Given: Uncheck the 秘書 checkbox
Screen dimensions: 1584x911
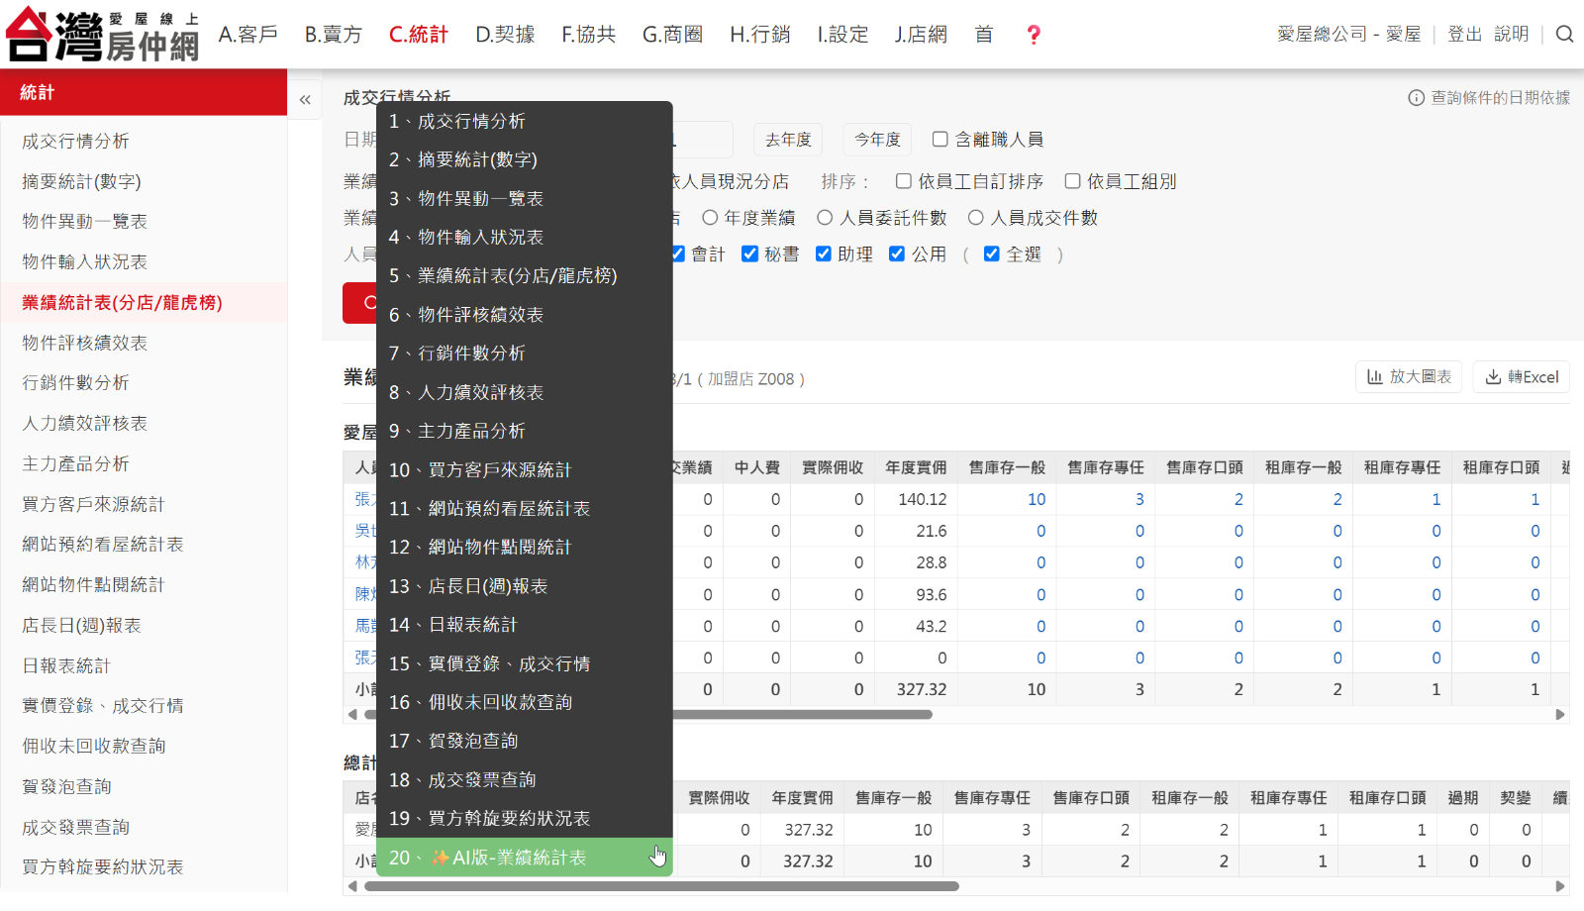Looking at the screenshot, I should (749, 254).
